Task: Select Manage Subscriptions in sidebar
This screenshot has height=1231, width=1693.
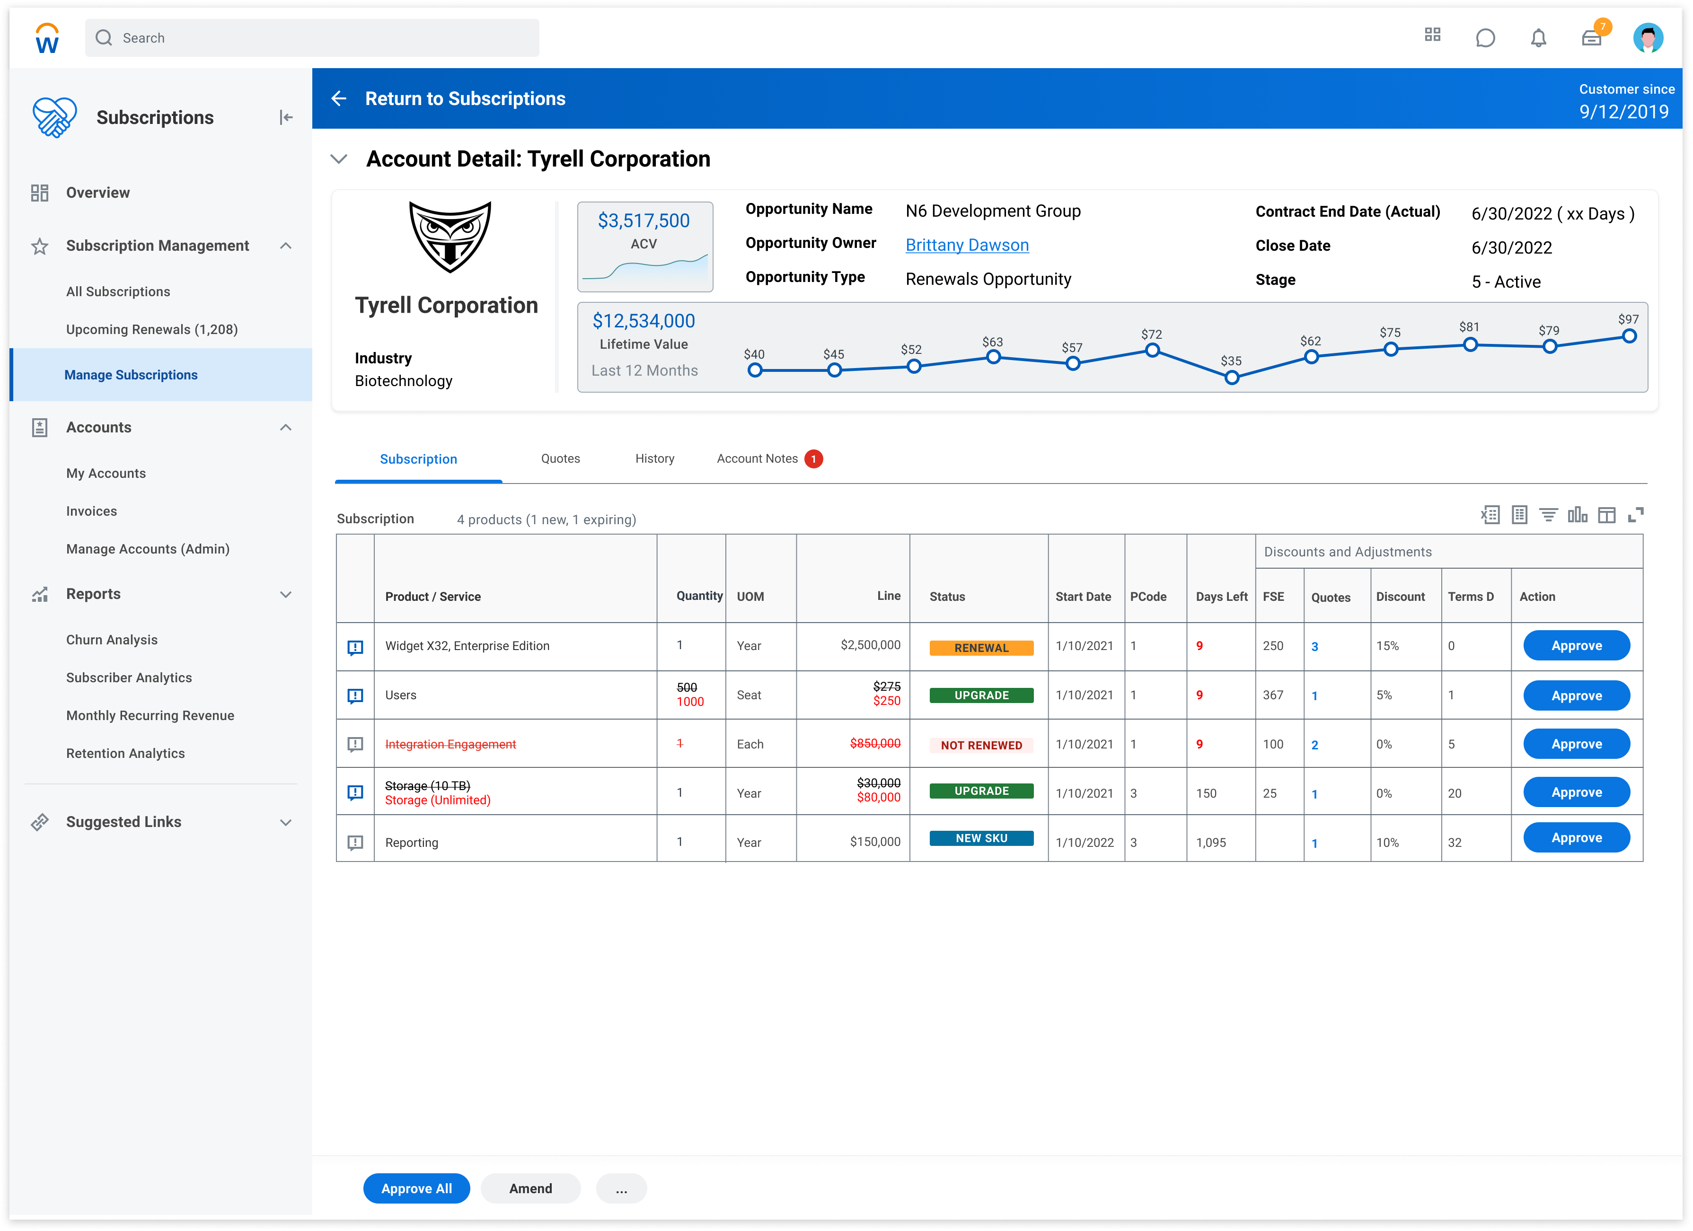Action: (x=160, y=375)
